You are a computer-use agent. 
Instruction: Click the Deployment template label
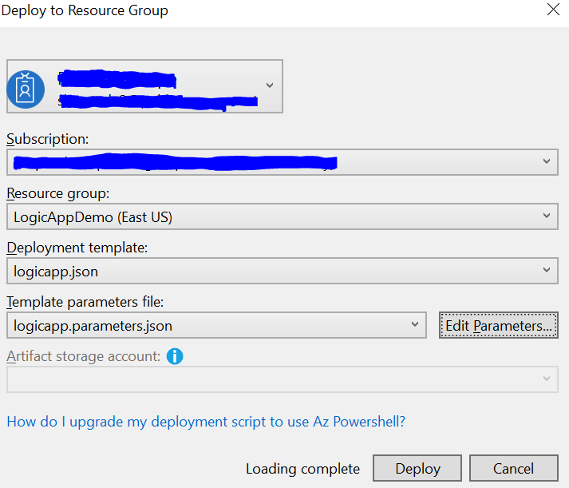coord(77,248)
